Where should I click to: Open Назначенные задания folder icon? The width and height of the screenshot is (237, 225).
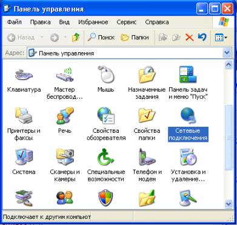pyautogui.click(x=147, y=75)
